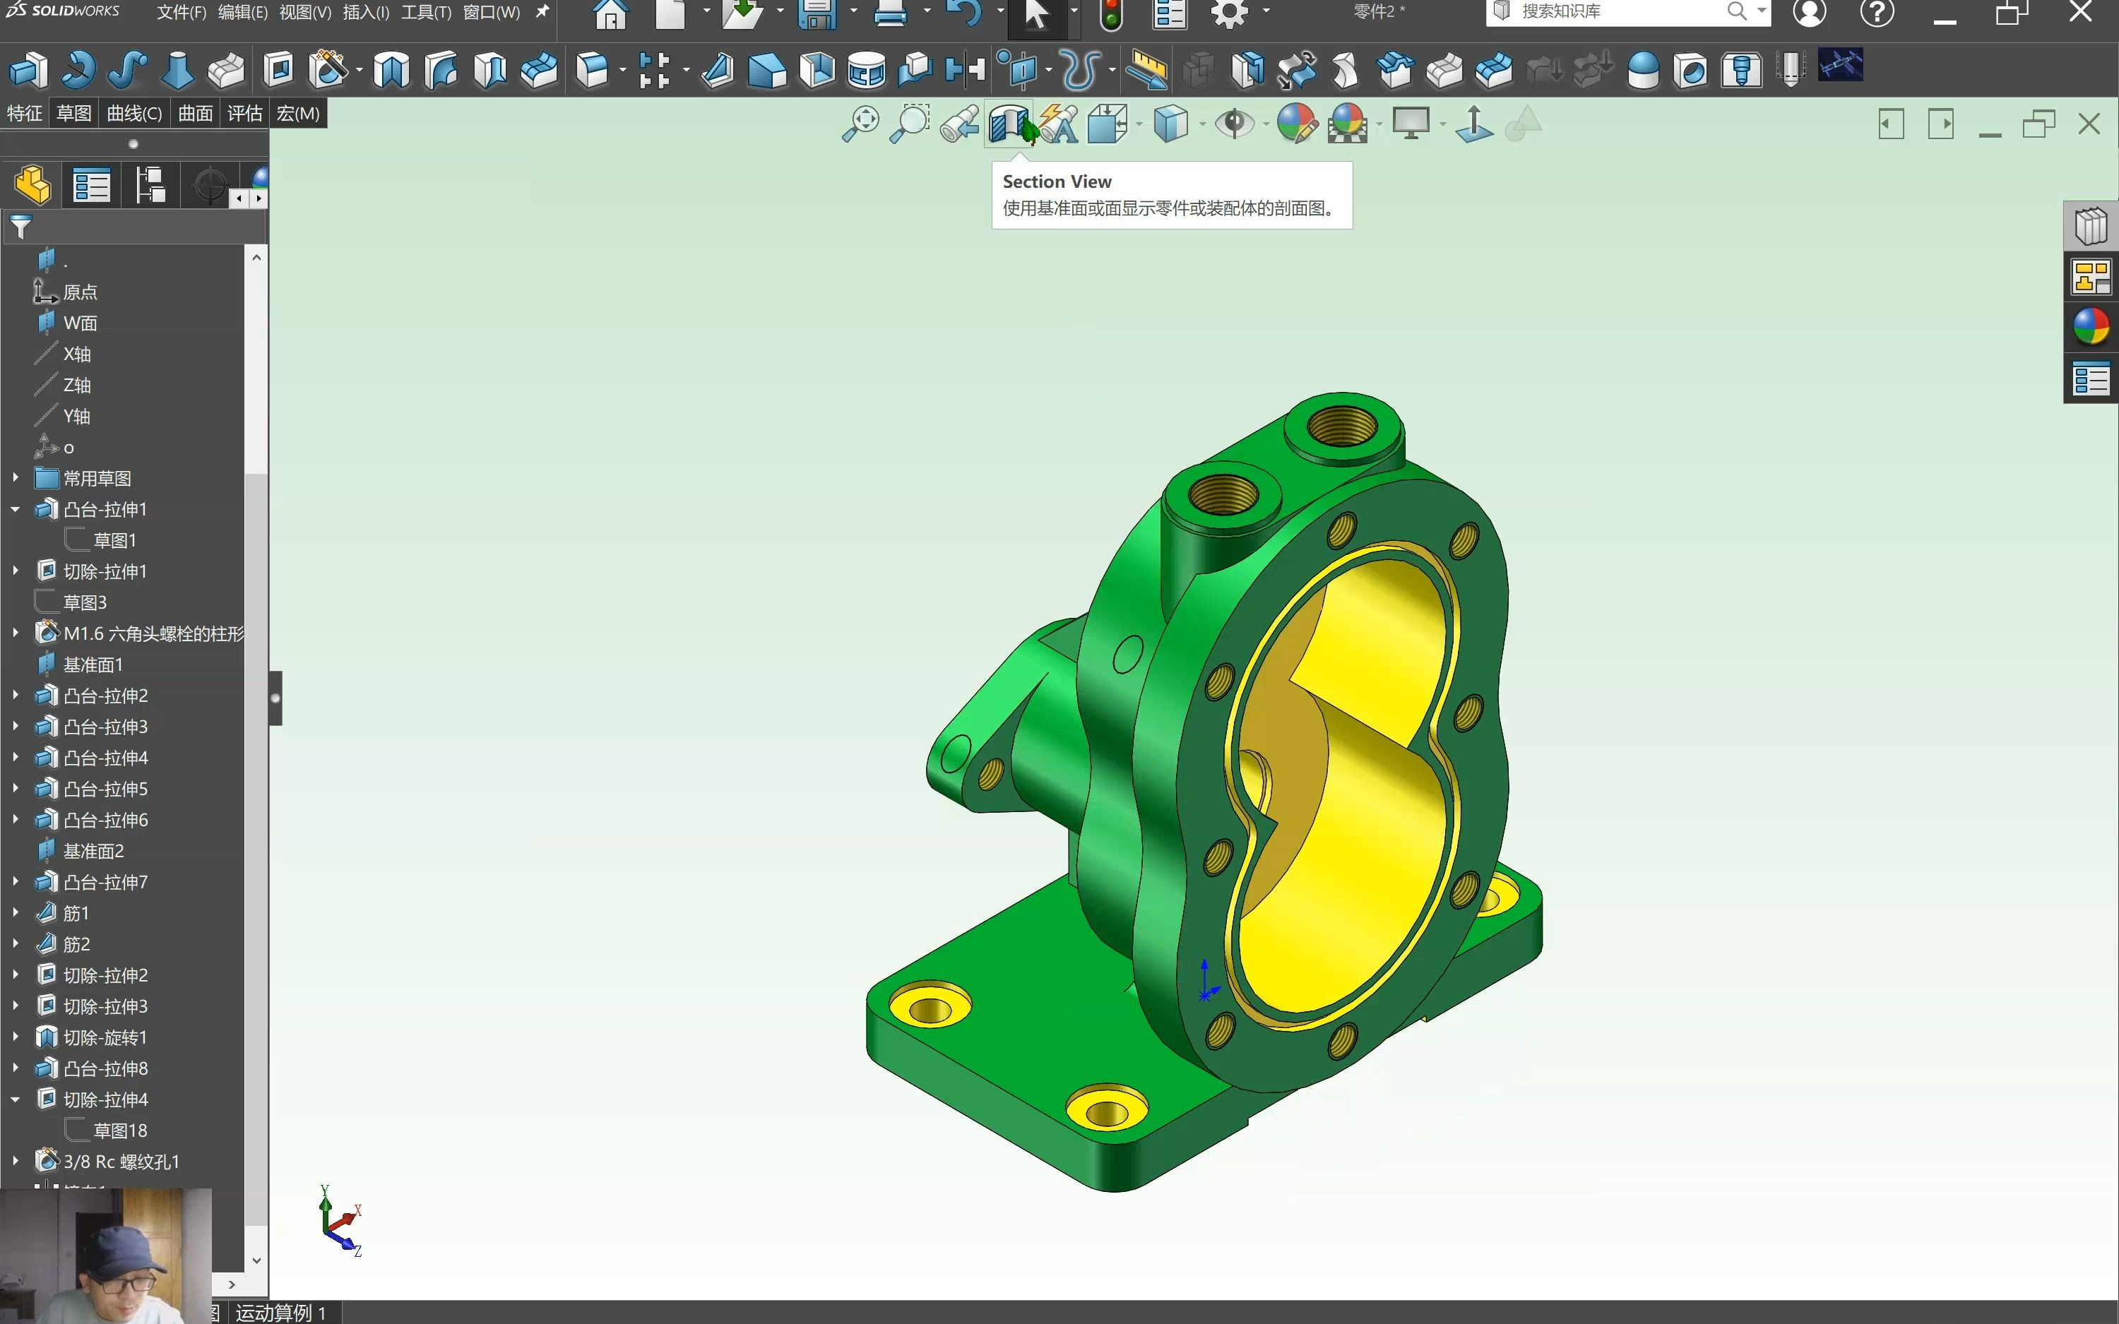
Task: Activate the Section View tool
Action: pyautogui.click(x=1009, y=124)
